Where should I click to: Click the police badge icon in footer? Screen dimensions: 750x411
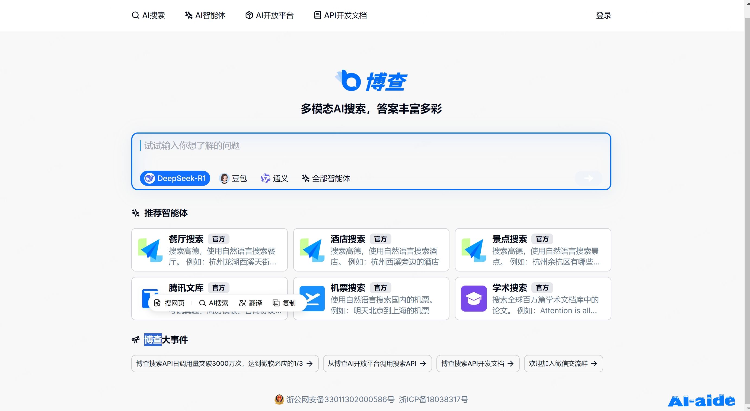(x=279, y=399)
